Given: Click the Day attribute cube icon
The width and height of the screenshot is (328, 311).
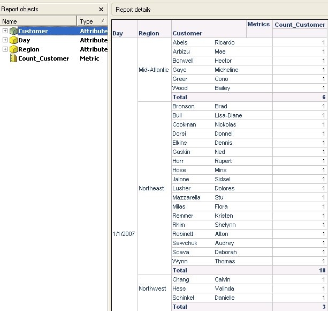Looking at the screenshot, I should point(13,40).
